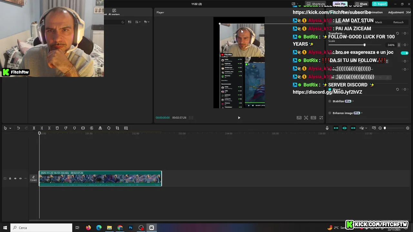
Task: Zoom out the timeline with minus icon
Action: coord(380,128)
